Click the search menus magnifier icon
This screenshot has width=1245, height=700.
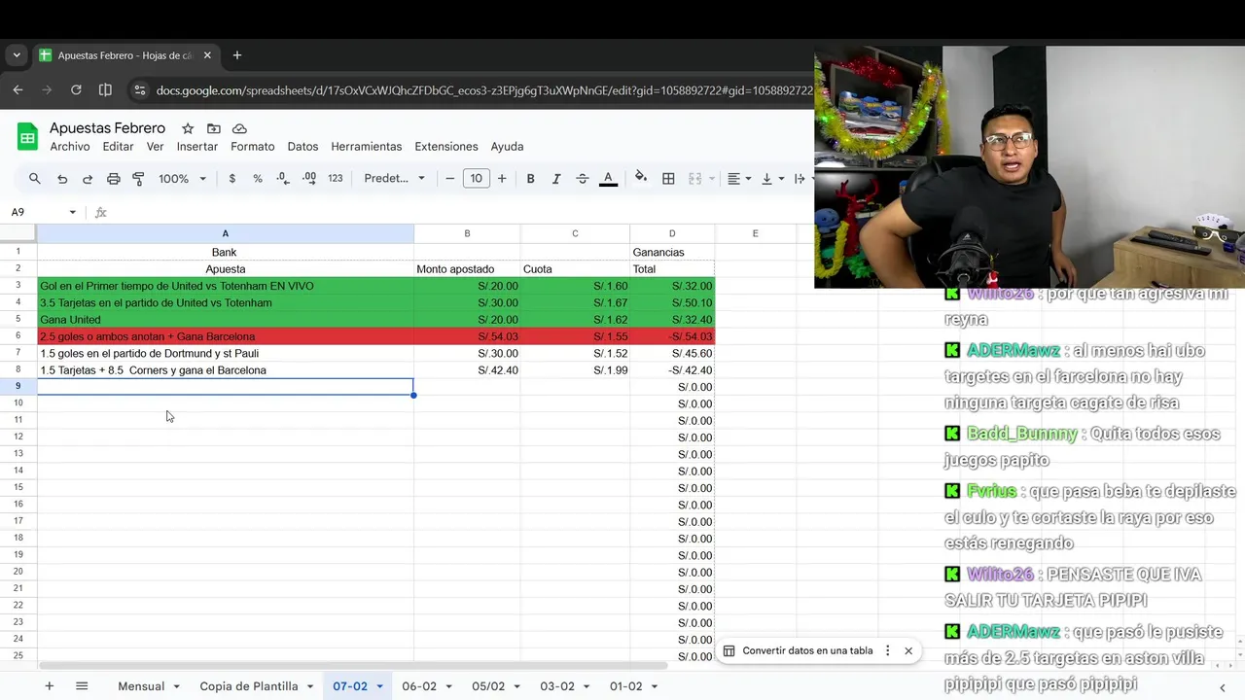(35, 179)
